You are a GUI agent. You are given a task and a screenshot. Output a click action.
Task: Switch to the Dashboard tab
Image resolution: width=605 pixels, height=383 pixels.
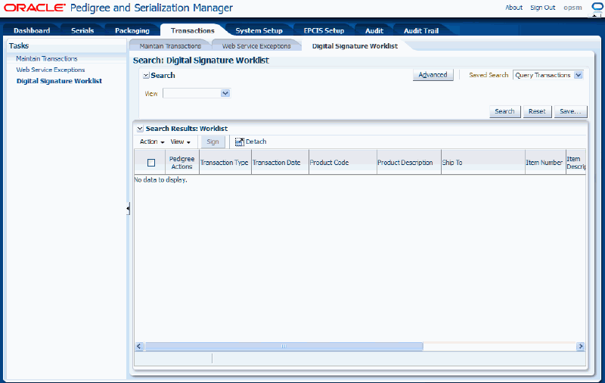[32, 30]
